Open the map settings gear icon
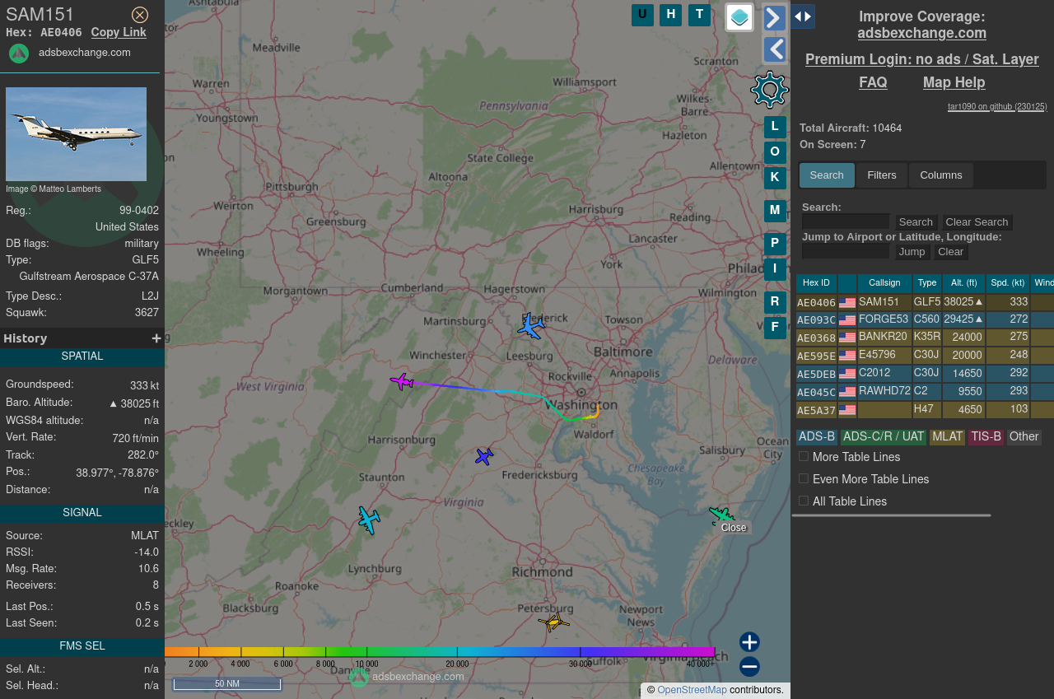The image size is (1054, 699). tap(770, 90)
